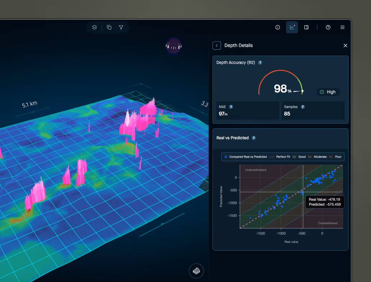Toggle the analytics chart panel icon
The width and height of the screenshot is (371, 282).
292,27
